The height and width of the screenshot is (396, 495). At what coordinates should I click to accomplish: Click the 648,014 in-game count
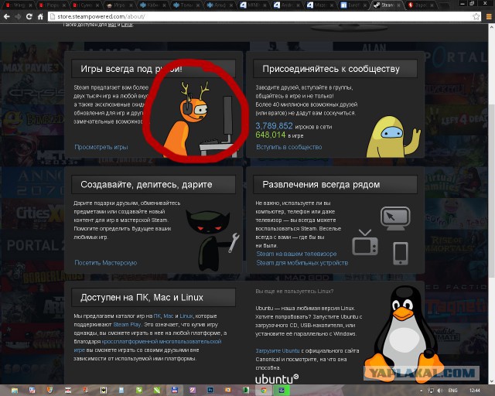271,135
